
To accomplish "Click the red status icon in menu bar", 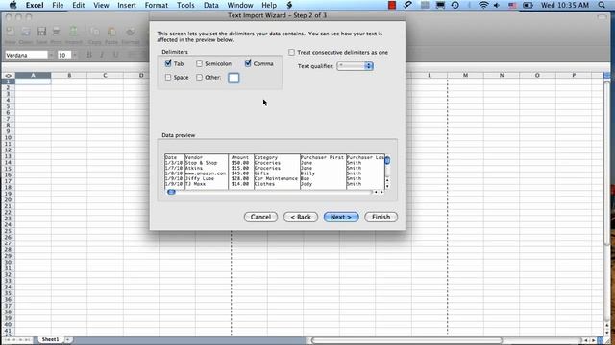I will (392, 5).
